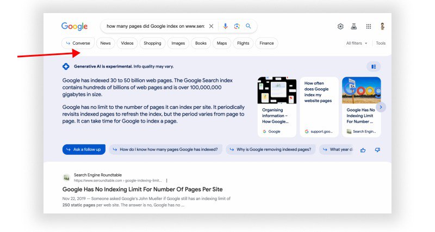Open the Tools menu
435x232 pixels.
point(381,43)
